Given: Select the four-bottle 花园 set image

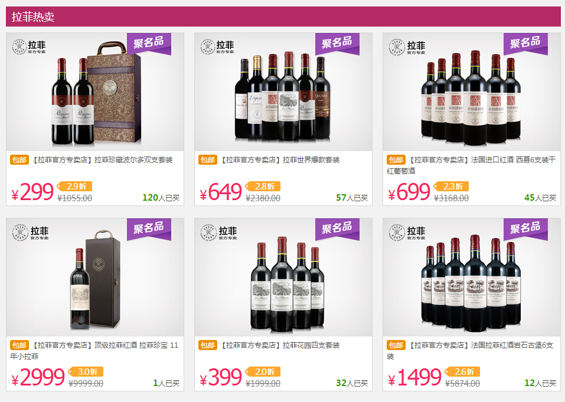Looking at the screenshot, I should coord(283,277).
